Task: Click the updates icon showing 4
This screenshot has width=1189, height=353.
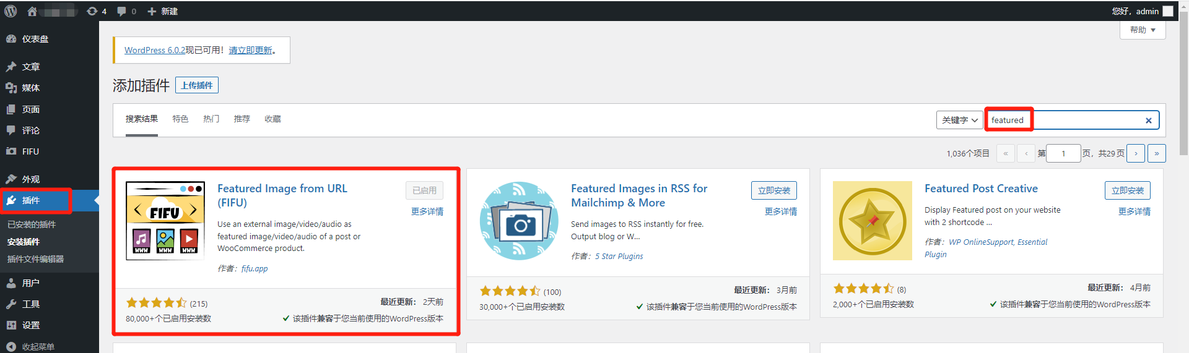Action: click(x=97, y=11)
